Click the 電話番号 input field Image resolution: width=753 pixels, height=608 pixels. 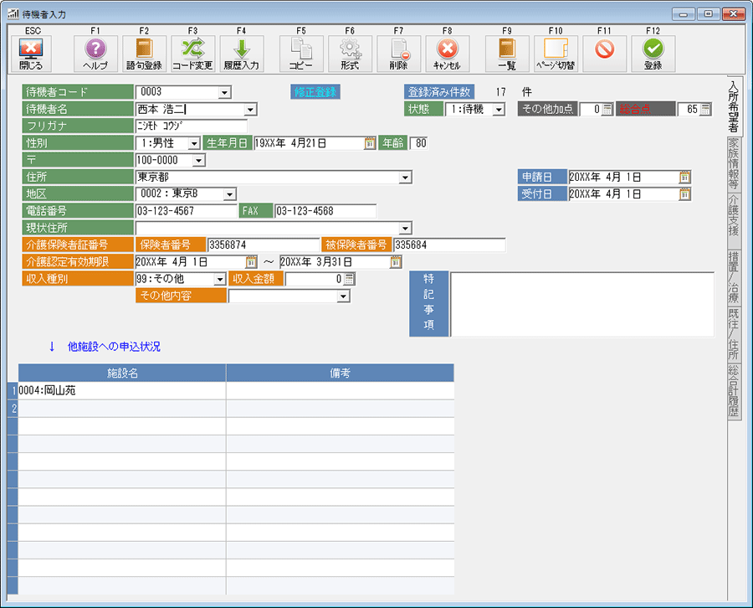187,211
